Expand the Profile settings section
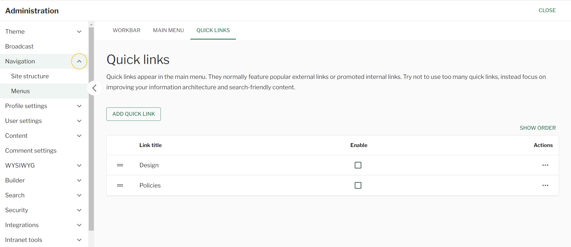The width and height of the screenshot is (571, 247). pos(79,106)
